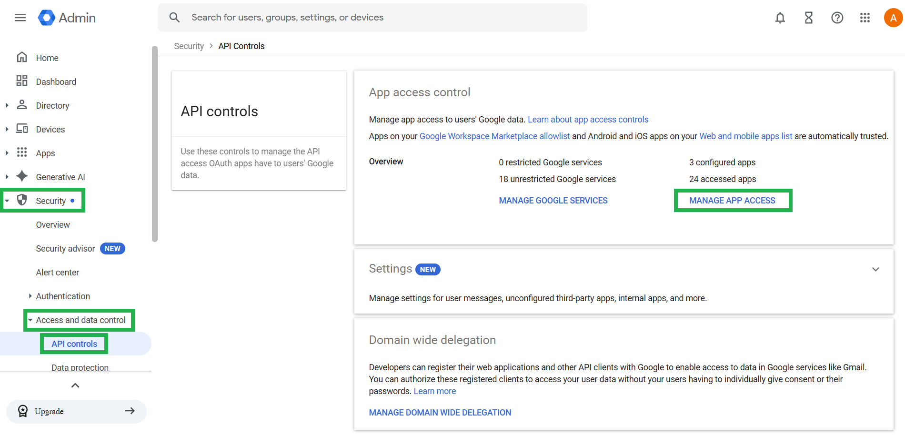Image resolution: width=905 pixels, height=436 pixels.
Task: Click the search input field
Action: (372, 18)
